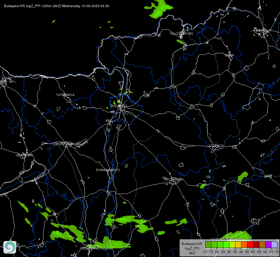The width and height of the screenshot is (280, 257).
Task: Click the legend value 10 tick label
Action: coord(205,252)
